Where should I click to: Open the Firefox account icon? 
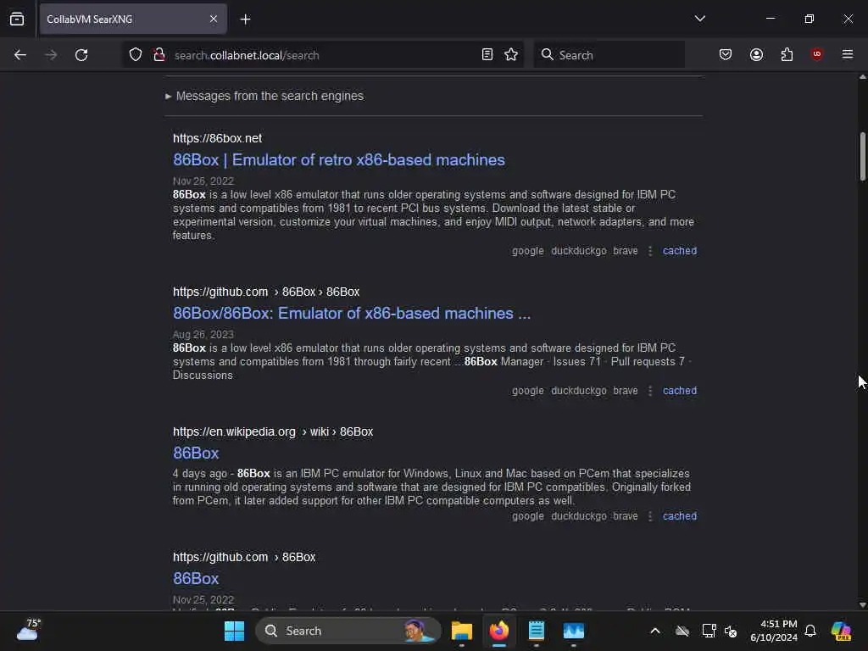(x=756, y=54)
